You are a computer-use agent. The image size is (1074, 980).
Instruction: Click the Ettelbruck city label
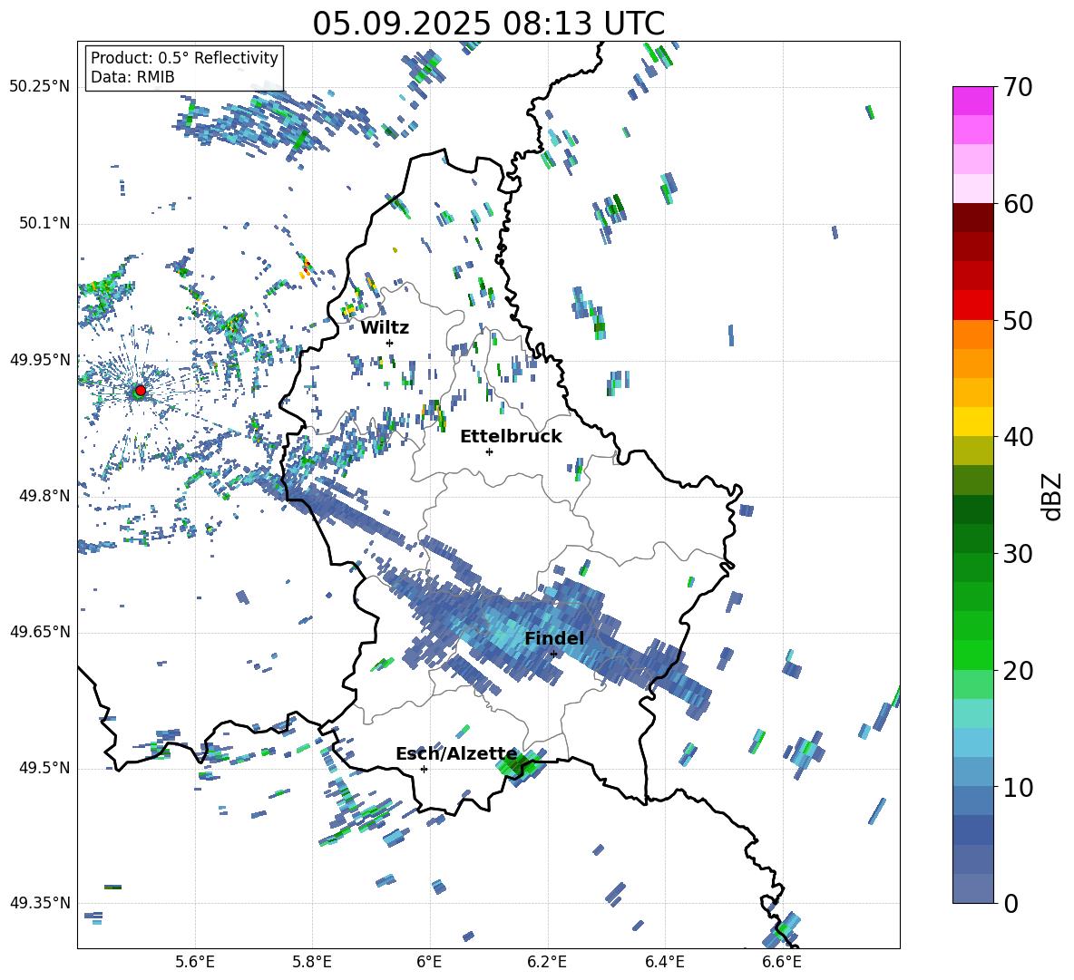click(x=511, y=437)
